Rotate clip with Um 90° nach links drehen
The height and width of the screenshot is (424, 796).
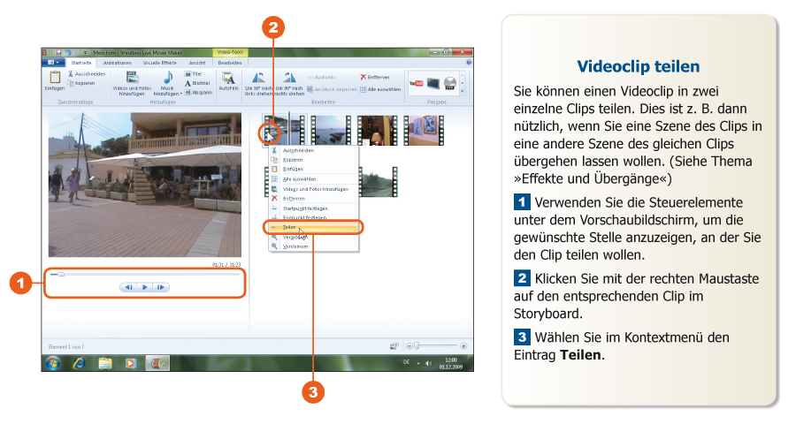click(259, 78)
